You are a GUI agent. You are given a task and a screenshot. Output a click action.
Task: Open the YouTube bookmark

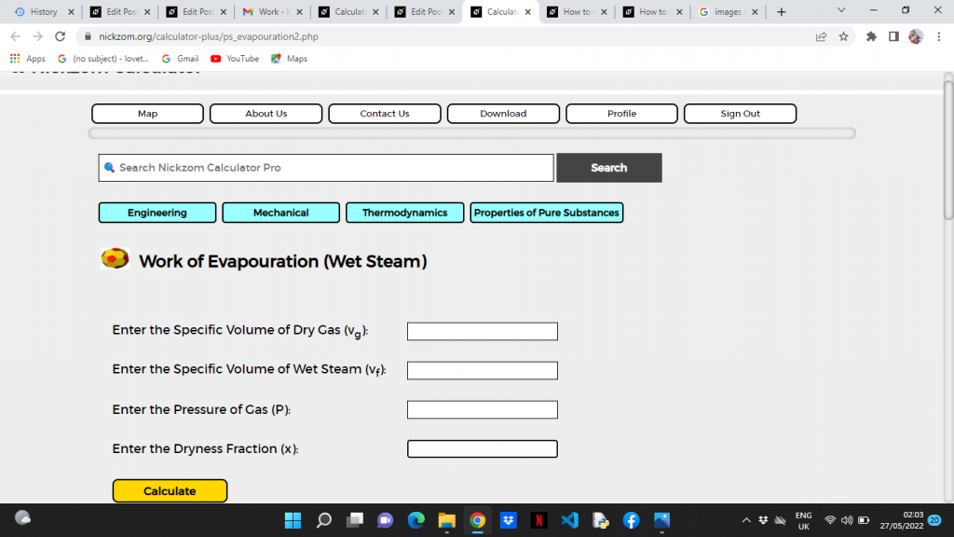coord(235,59)
